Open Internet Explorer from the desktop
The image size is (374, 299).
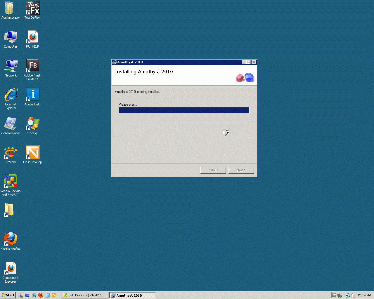11,99
